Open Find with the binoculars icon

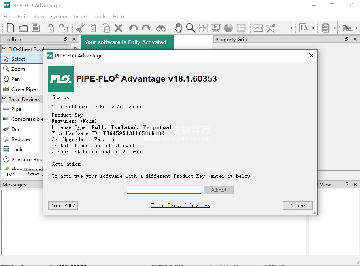tap(161, 28)
